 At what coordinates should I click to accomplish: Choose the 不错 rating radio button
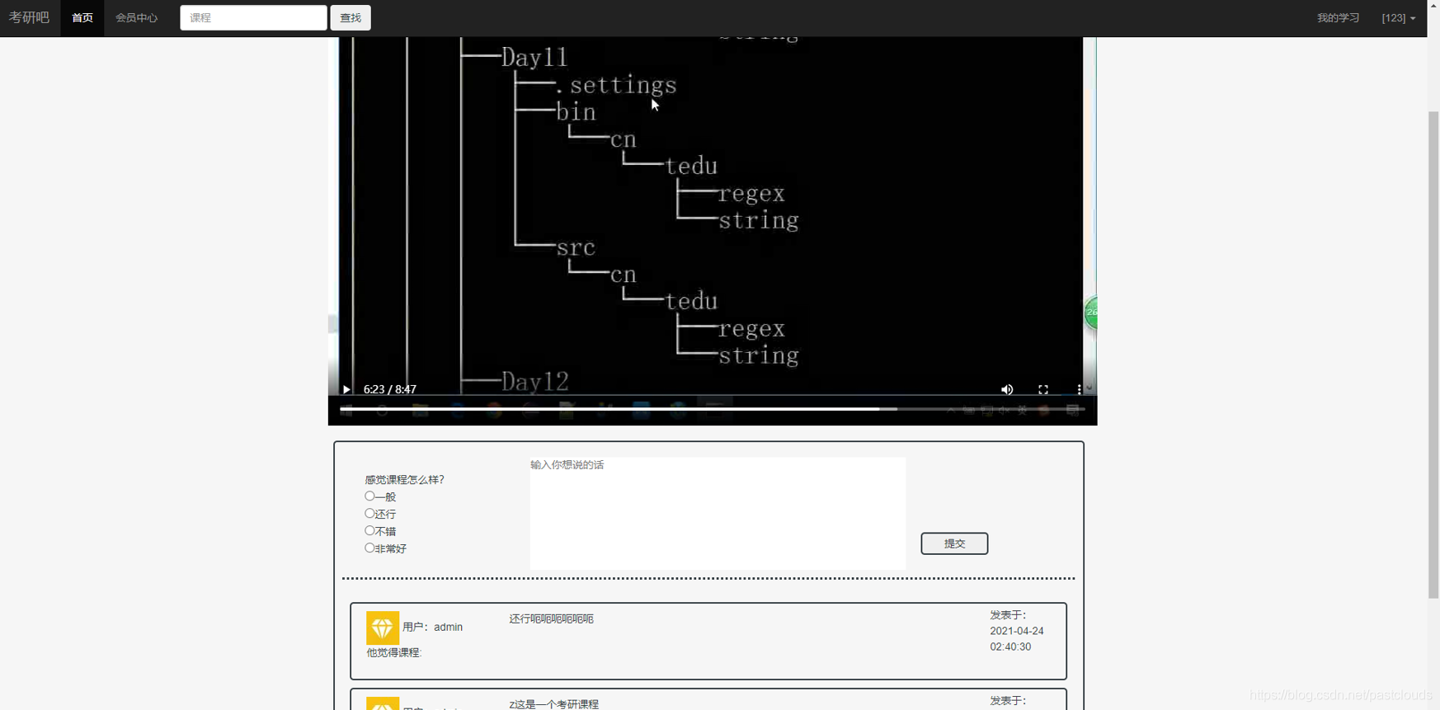(x=369, y=531)
